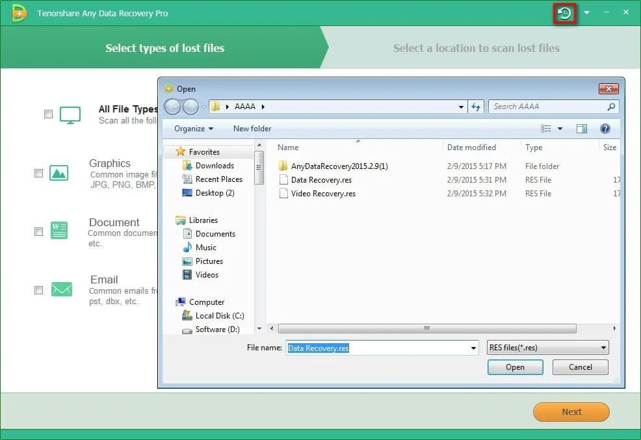Cancel the Open dialog
Image resolution: width=641 pixels, height=440 pixels.
click(x=580, y=367)
